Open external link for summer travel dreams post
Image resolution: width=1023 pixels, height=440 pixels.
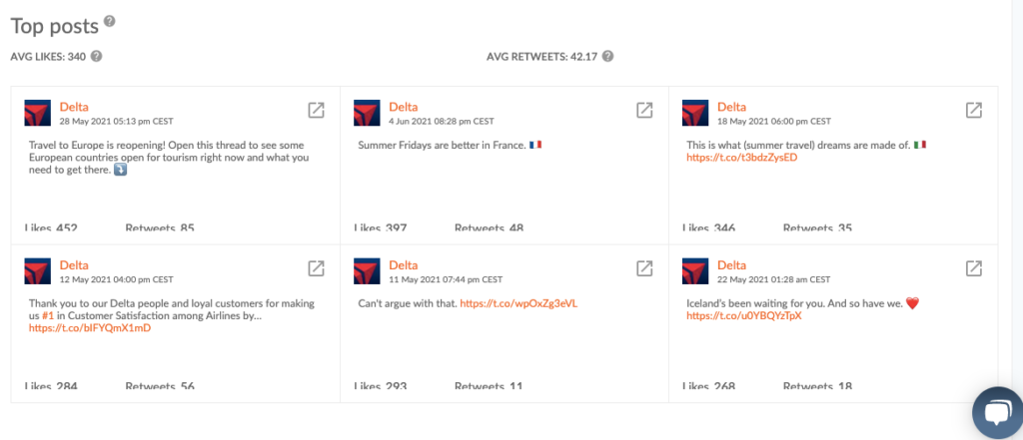click(974, 111)
